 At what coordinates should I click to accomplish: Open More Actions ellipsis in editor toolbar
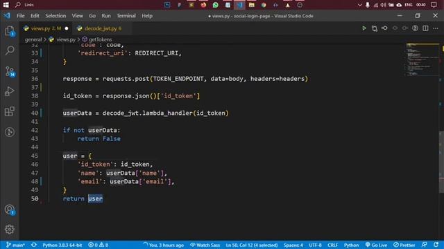click(436, 28)
